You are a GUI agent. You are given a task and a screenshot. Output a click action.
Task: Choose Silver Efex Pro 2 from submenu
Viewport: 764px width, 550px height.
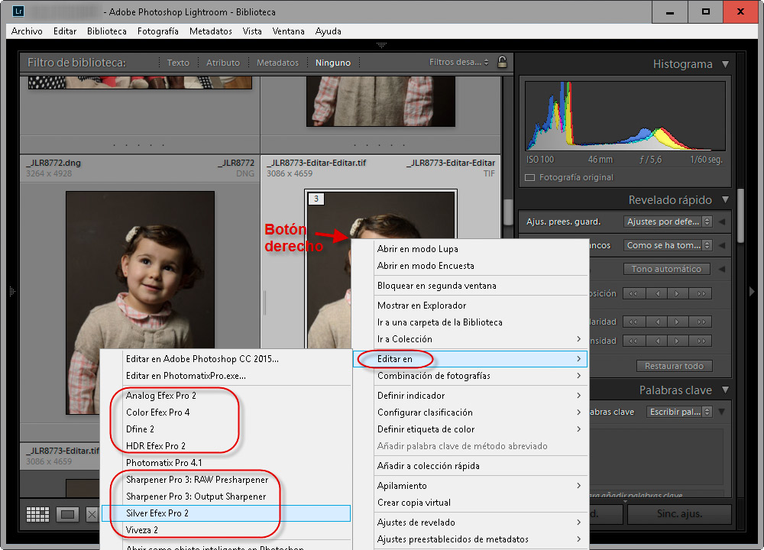226,513
